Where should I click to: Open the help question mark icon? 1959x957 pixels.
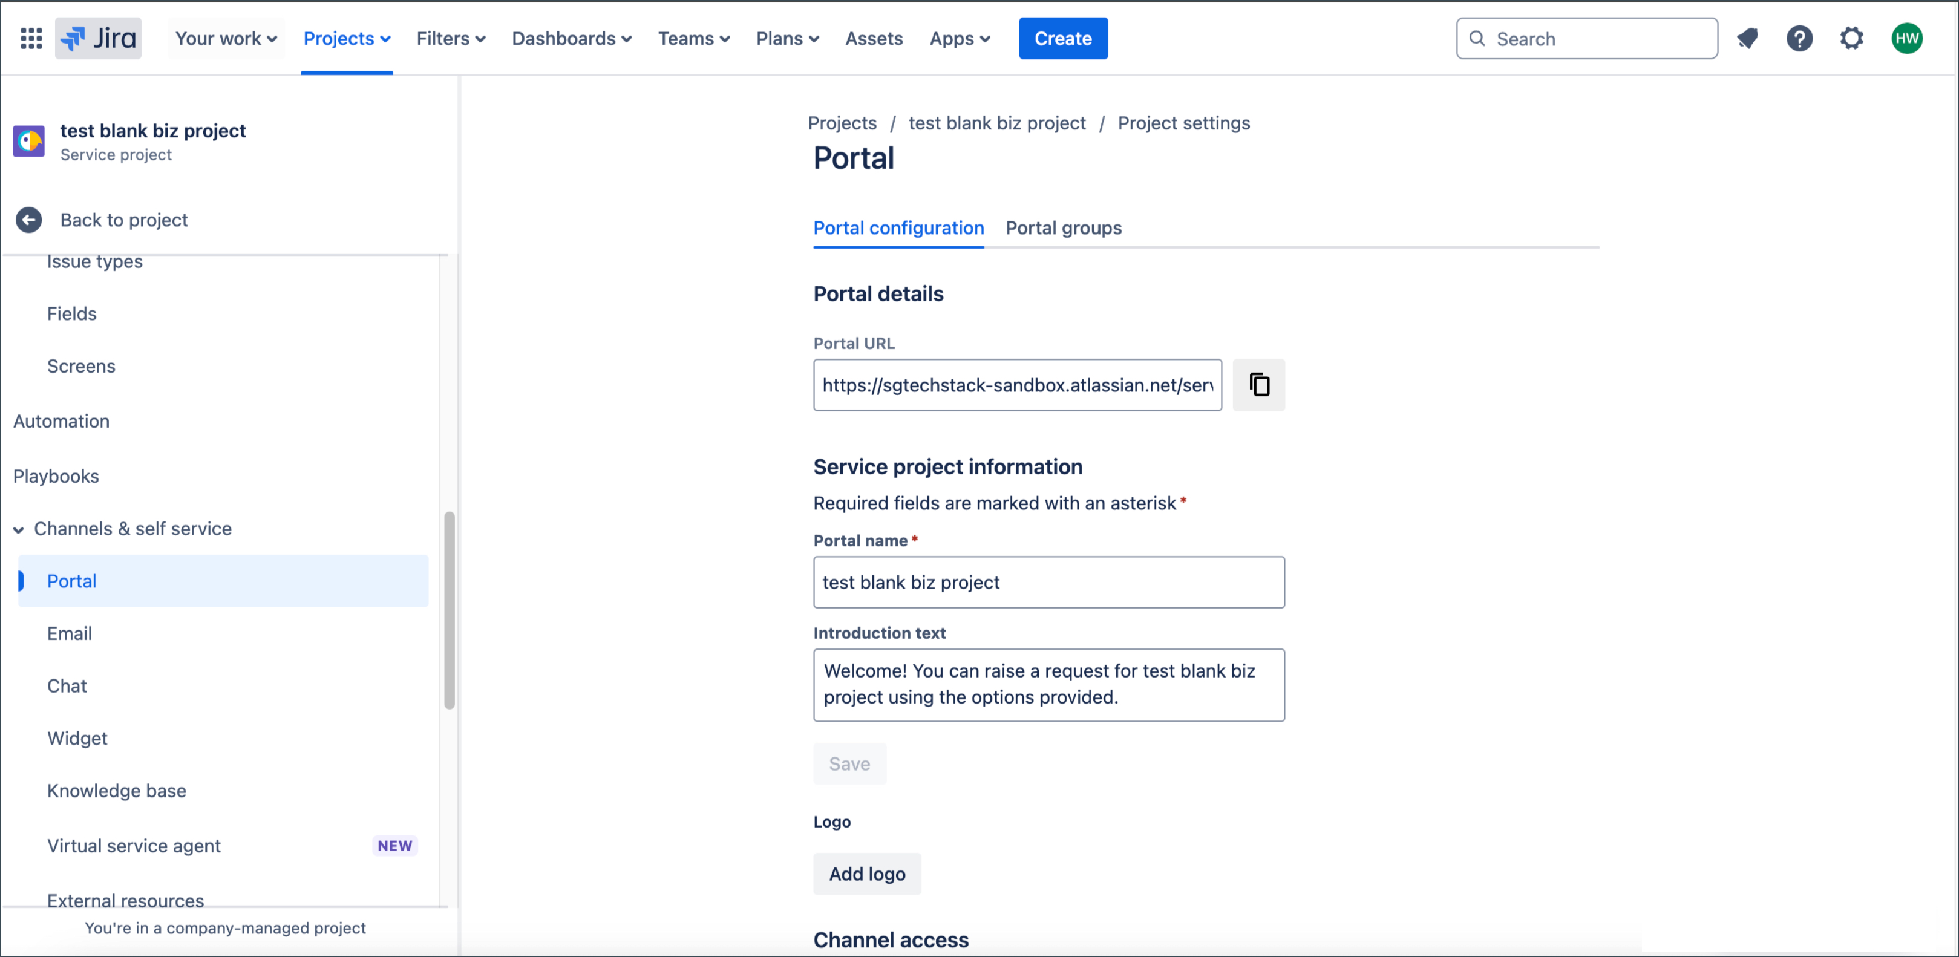(1799, 38)
